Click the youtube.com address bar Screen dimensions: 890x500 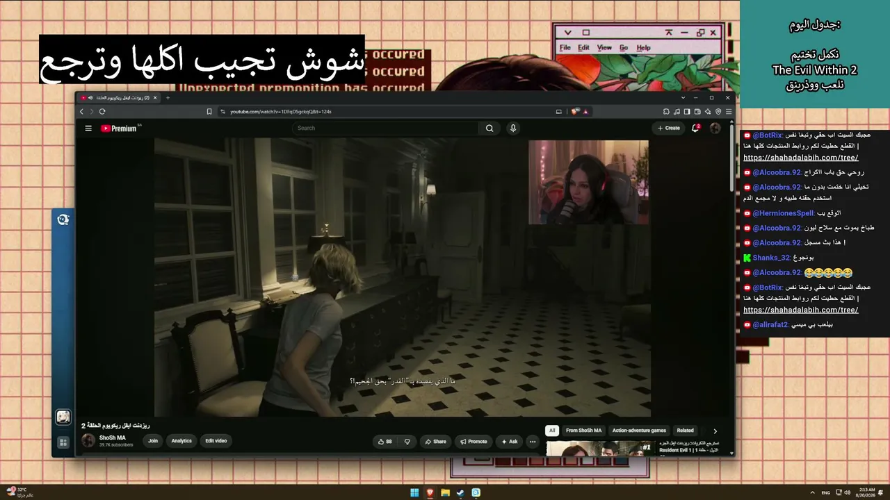click(x=389, y=111)
